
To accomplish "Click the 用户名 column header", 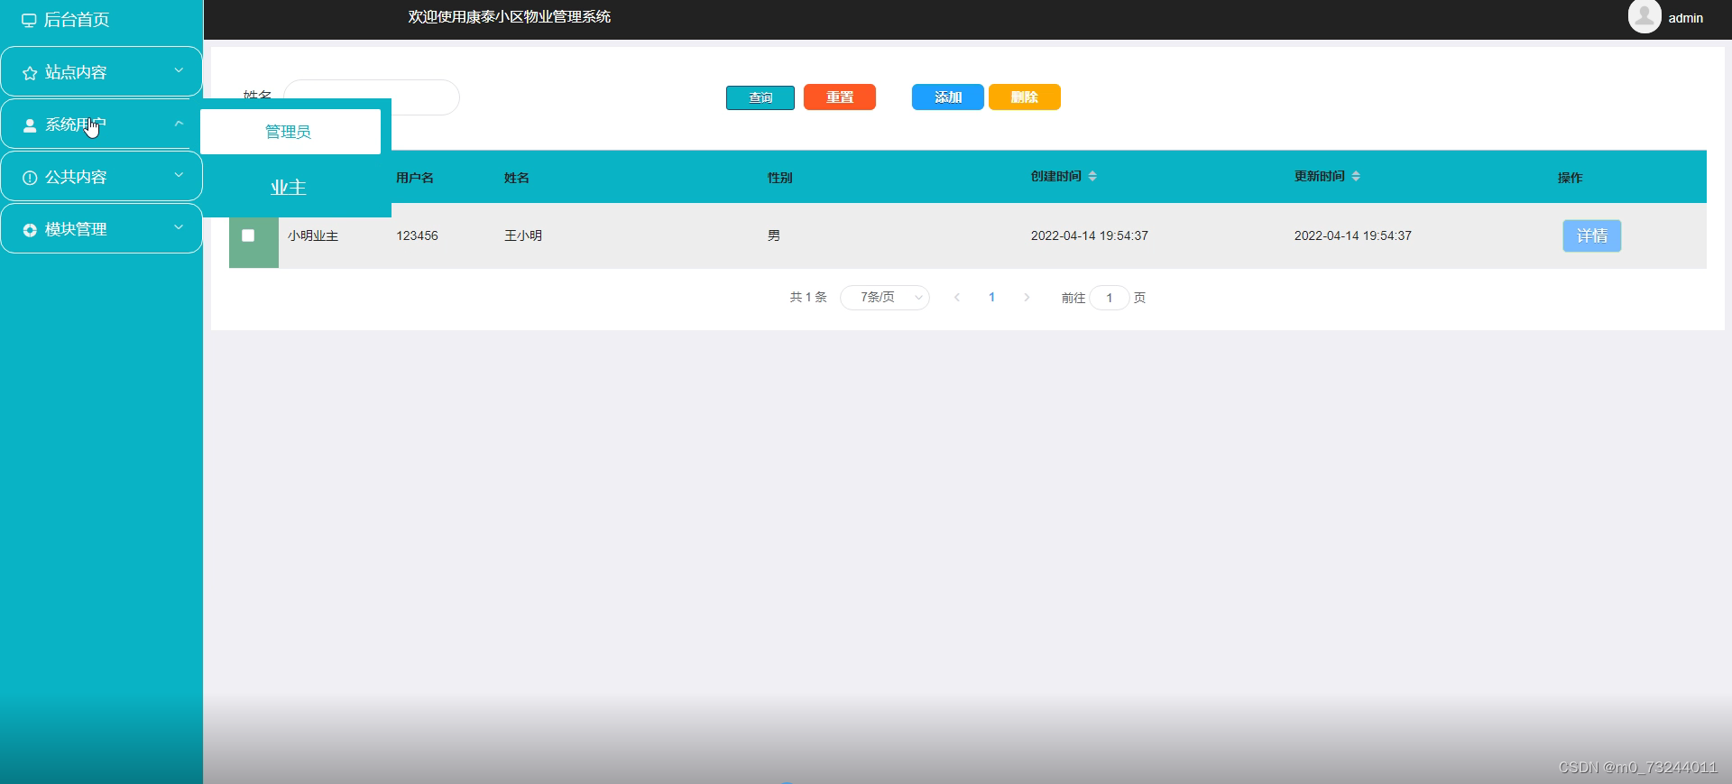I will pos(415,178).
